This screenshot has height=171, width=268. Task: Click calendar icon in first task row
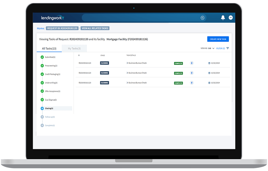(x=209, y=63)
